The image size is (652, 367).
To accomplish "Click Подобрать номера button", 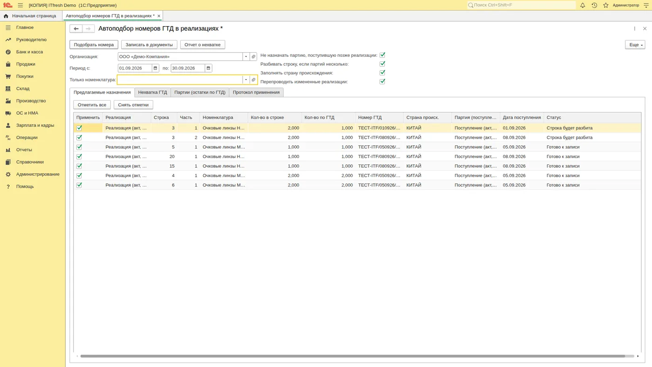I will point(94,45).
